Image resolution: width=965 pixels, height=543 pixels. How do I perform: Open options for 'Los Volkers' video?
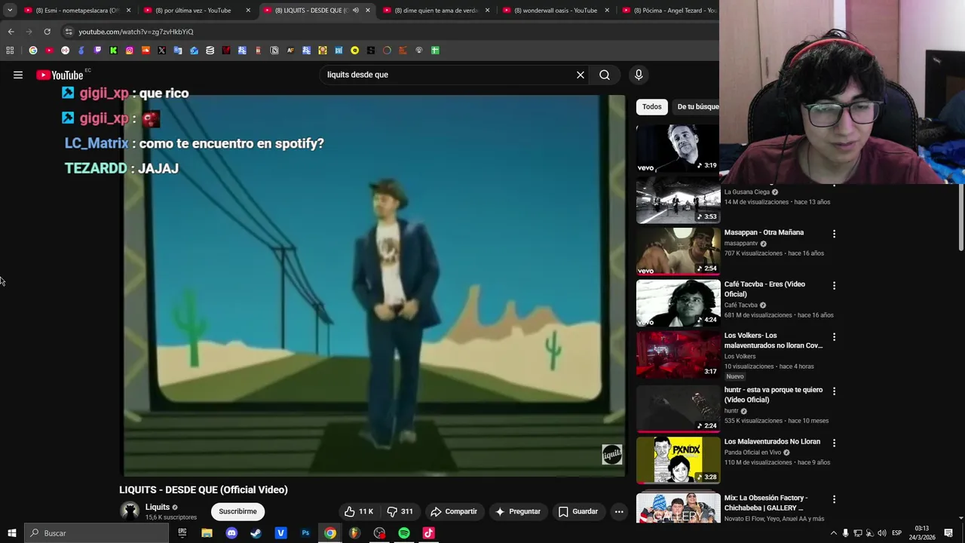834,337
